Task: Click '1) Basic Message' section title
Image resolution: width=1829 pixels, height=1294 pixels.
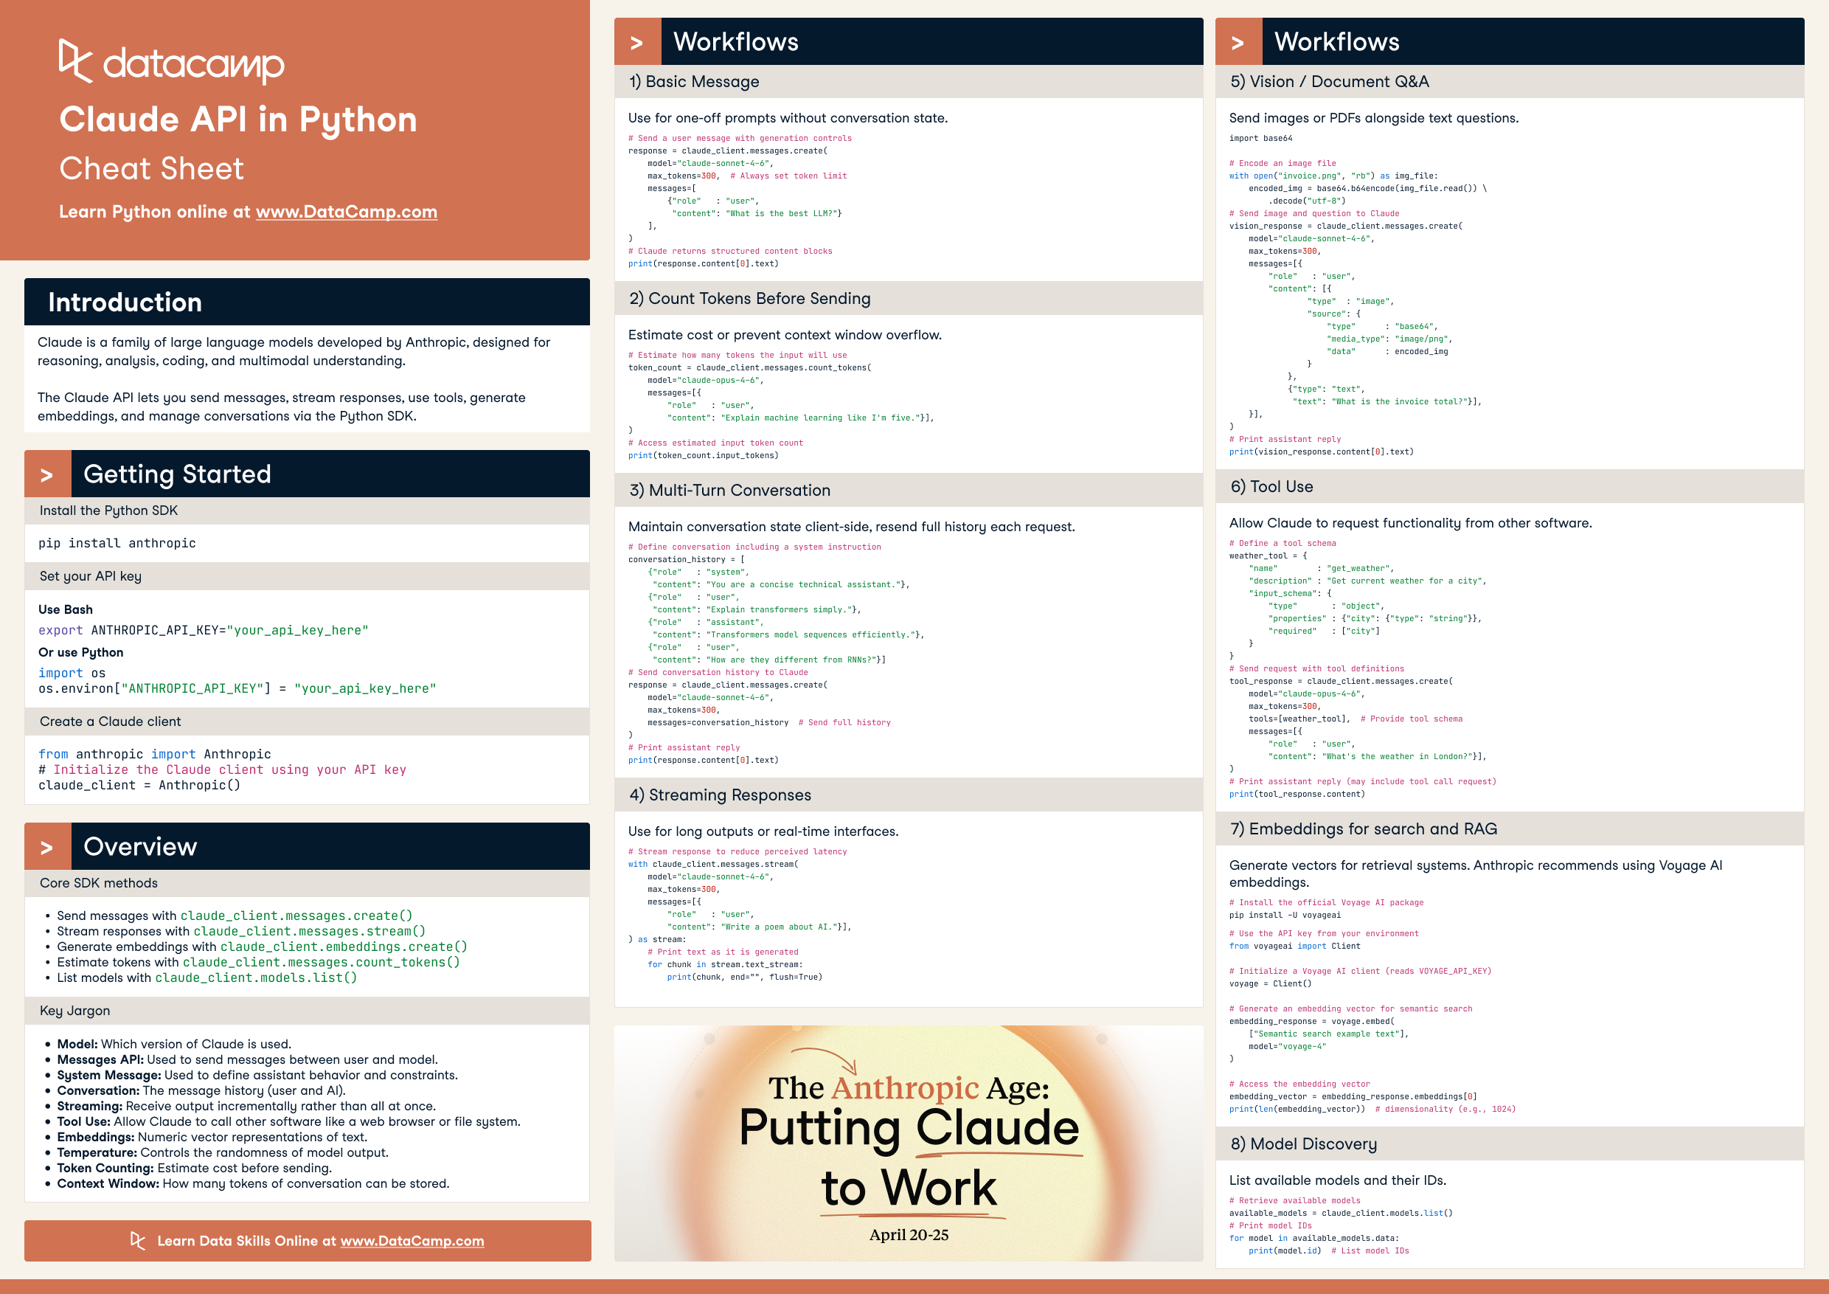Action: point(694,82)
